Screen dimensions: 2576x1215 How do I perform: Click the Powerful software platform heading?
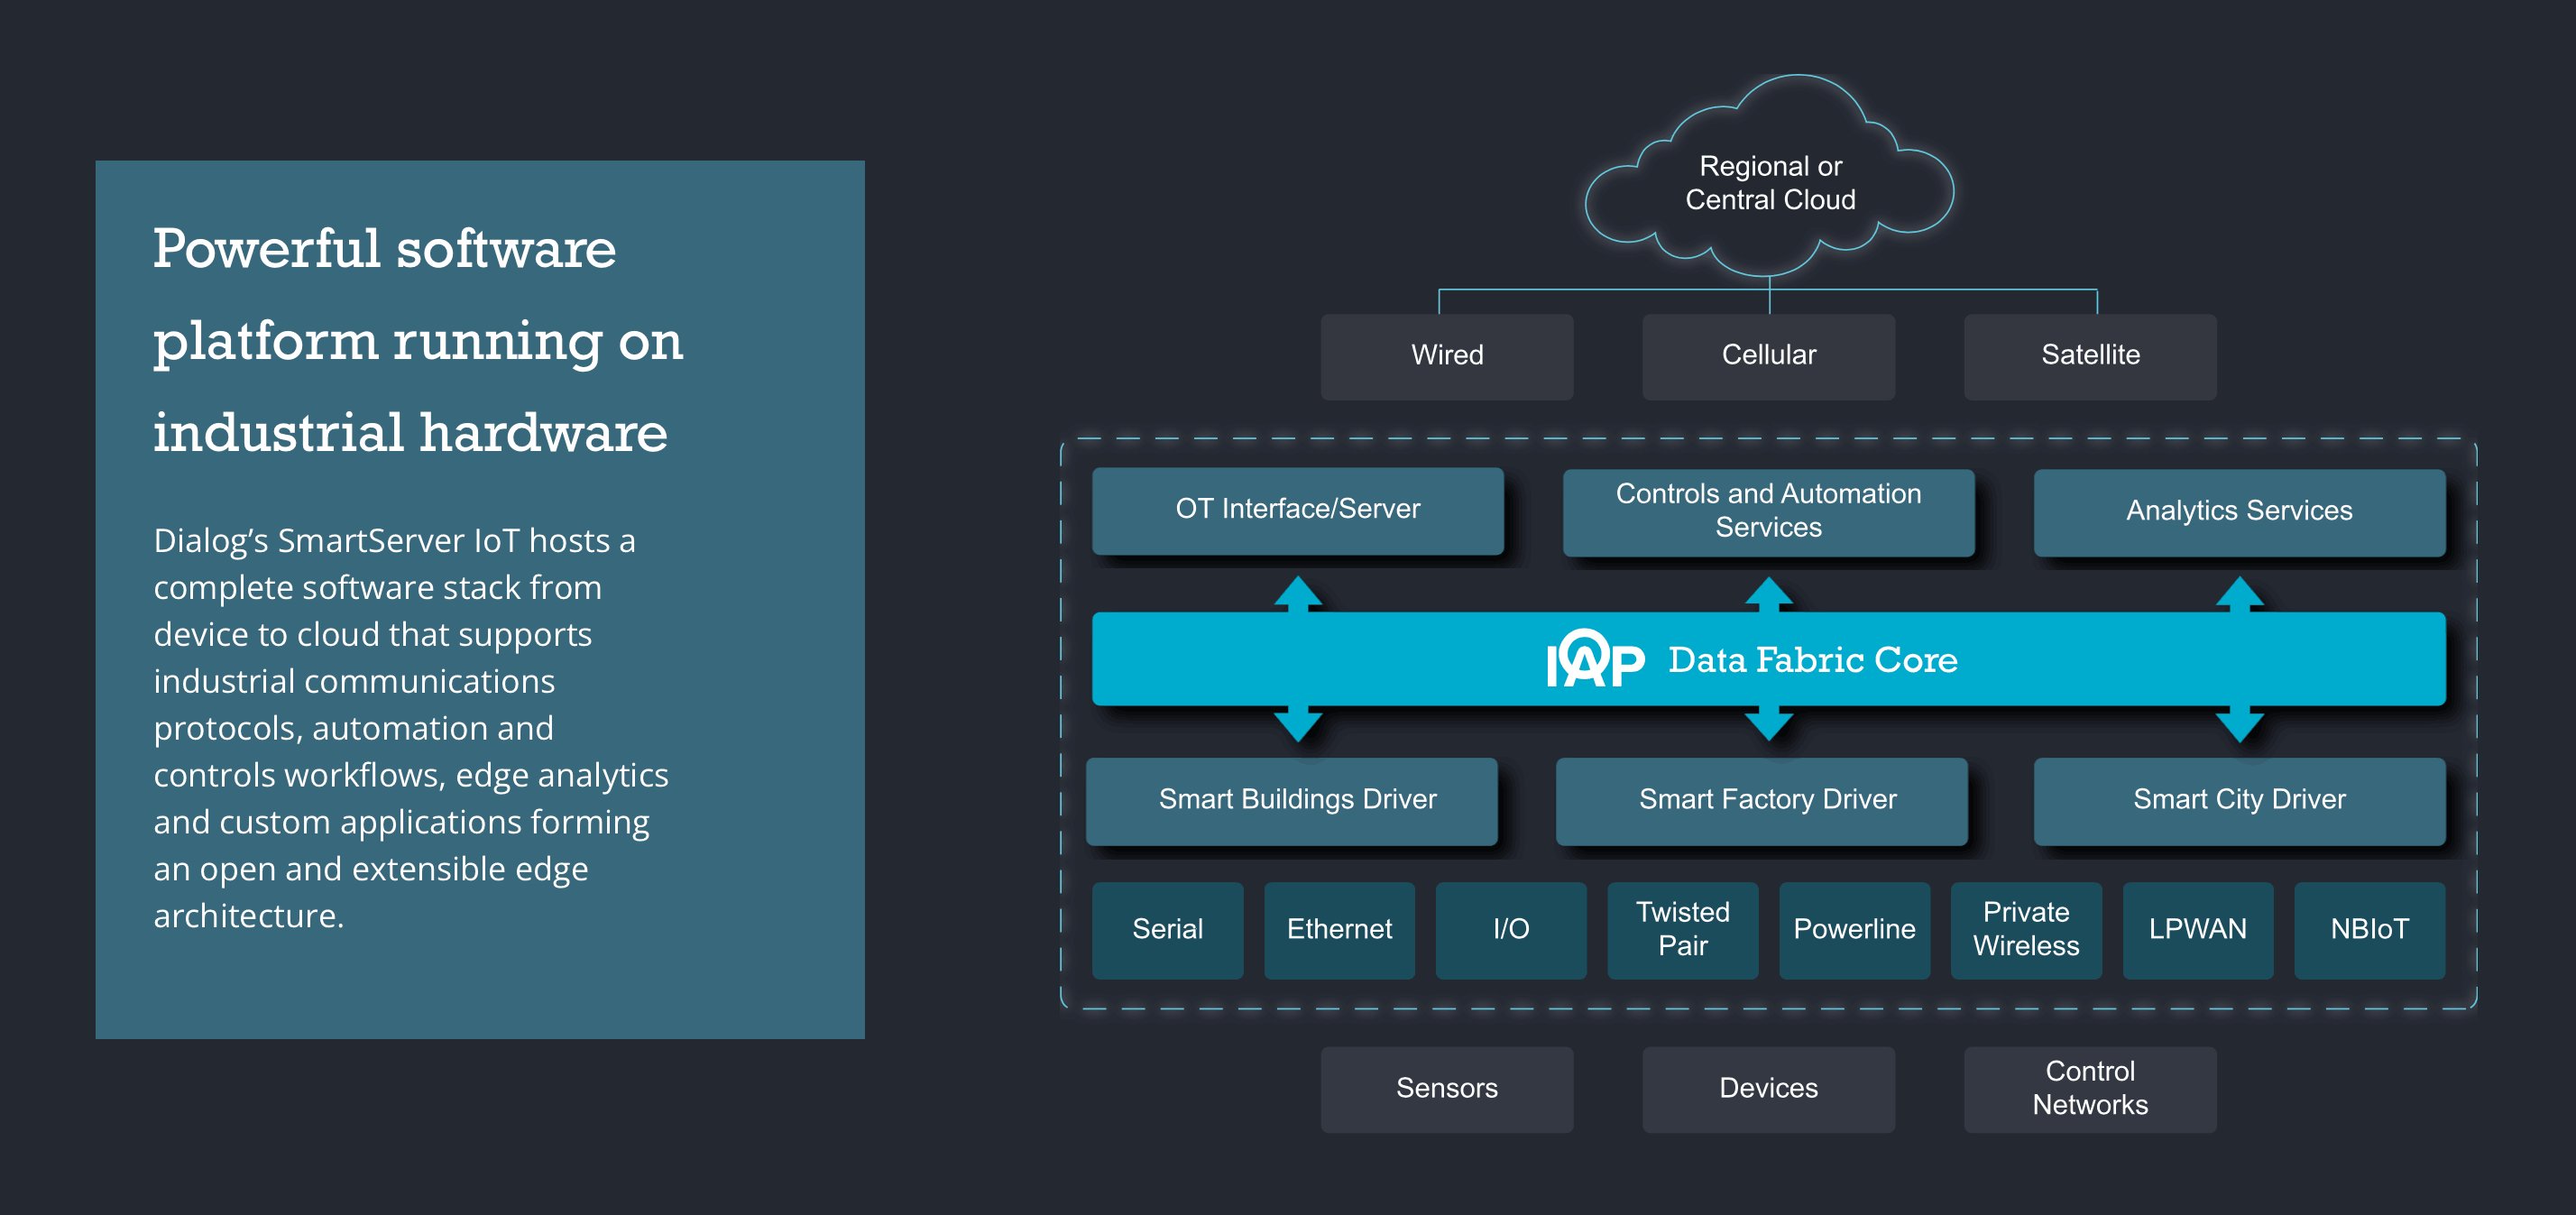(417, 340)
